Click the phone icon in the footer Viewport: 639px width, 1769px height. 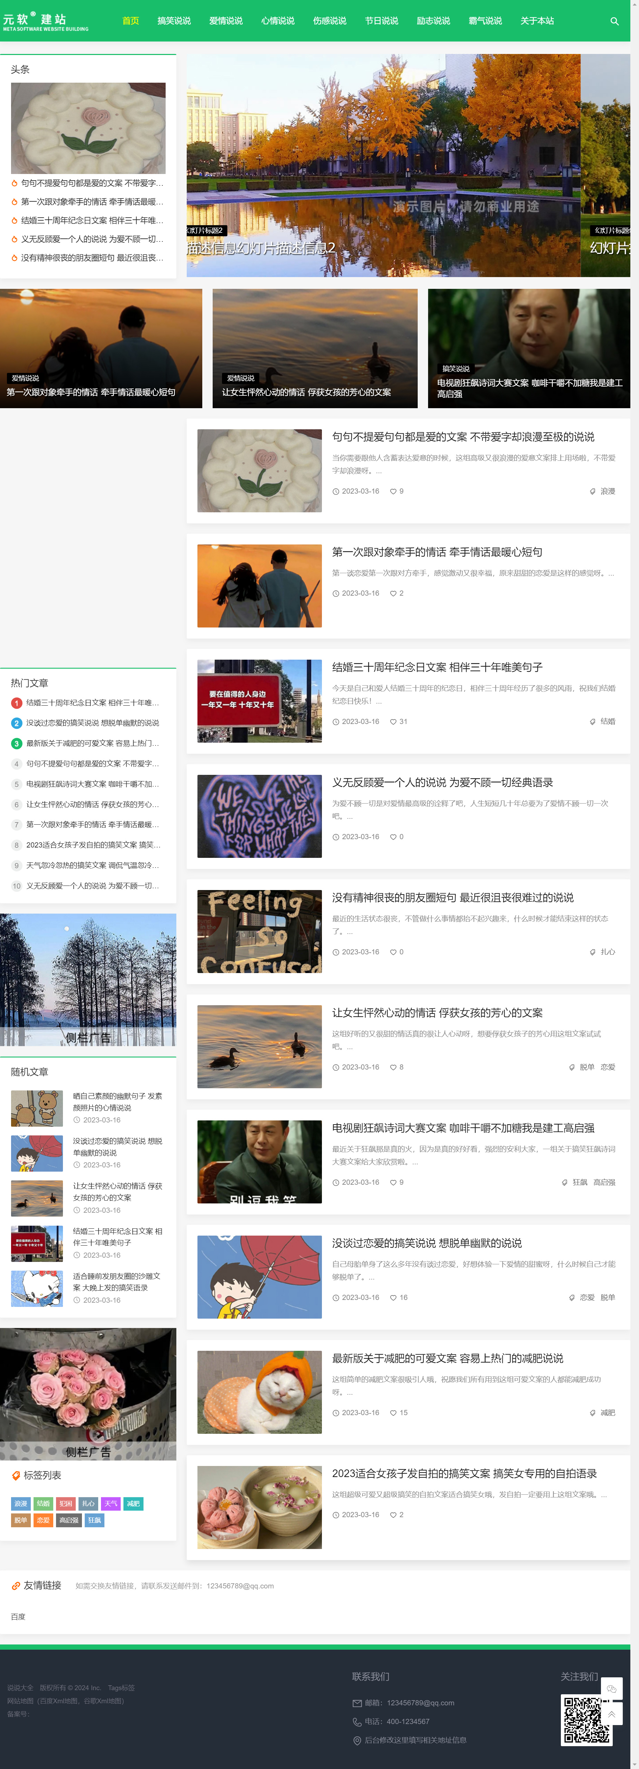[x=357, y=1722]
